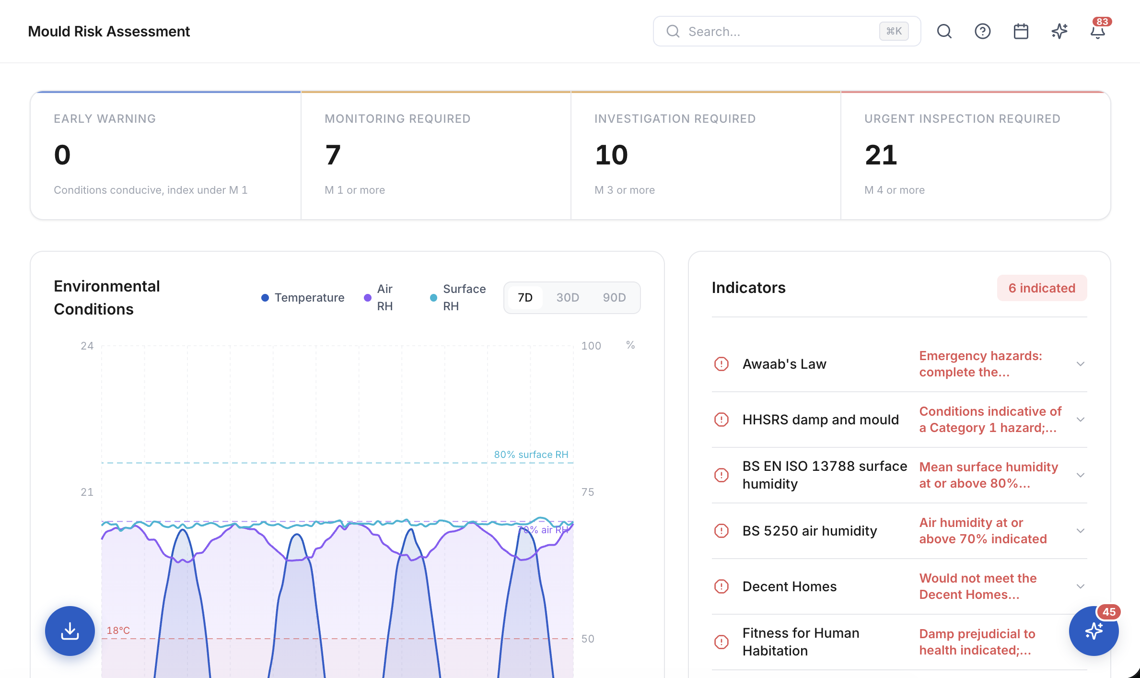The image size is (1140, 678).
Task: Click the alert icon beside HHSRS damp and mould
Action: click(721, 420)
